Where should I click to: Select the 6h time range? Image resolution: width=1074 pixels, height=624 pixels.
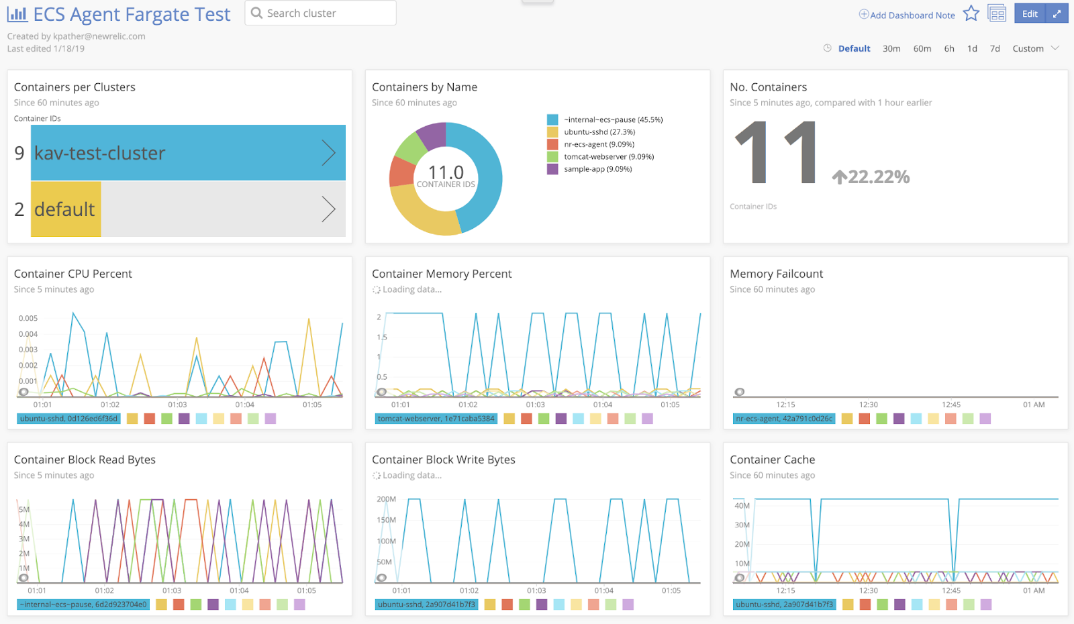949,48
